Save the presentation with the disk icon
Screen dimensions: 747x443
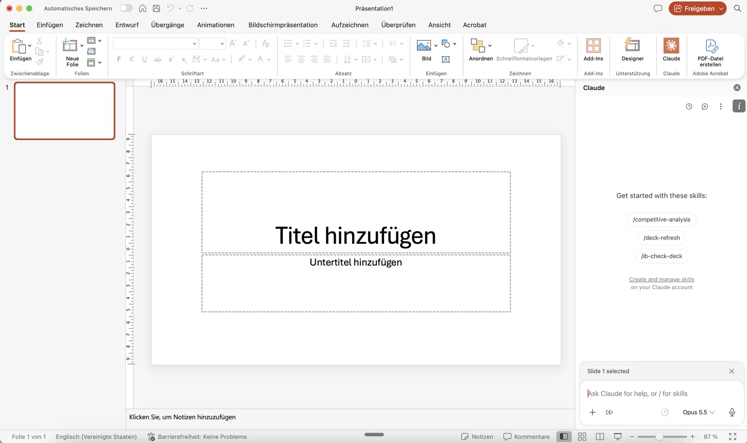tap(156, 8)
